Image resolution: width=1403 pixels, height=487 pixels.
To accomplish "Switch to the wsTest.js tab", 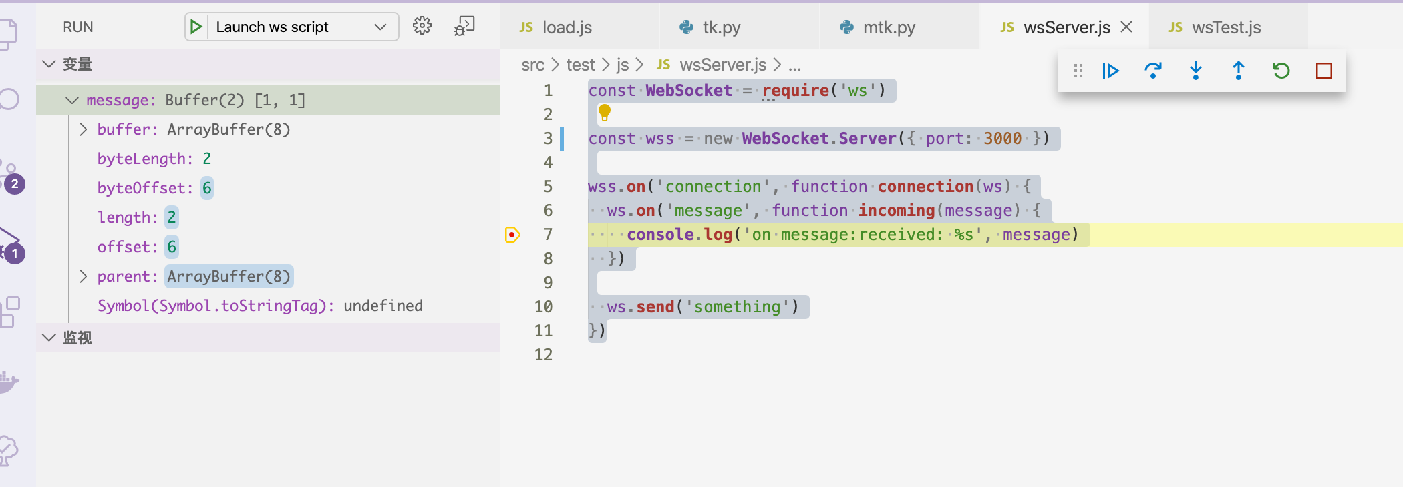I will point(1228,27).
